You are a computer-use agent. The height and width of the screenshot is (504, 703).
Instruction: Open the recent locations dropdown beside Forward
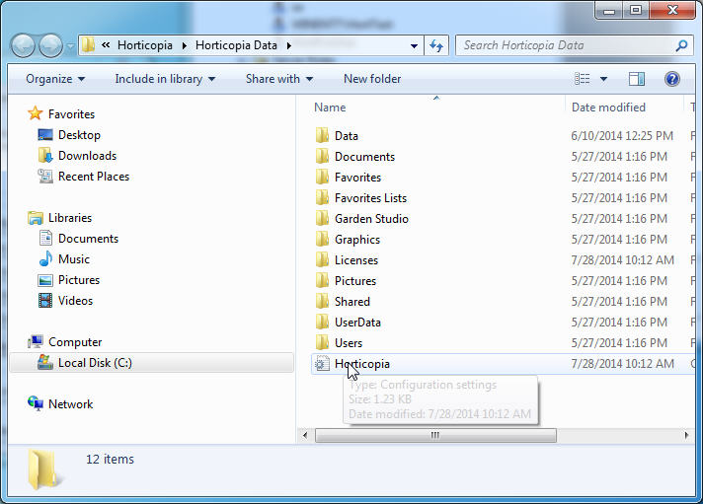70,46
